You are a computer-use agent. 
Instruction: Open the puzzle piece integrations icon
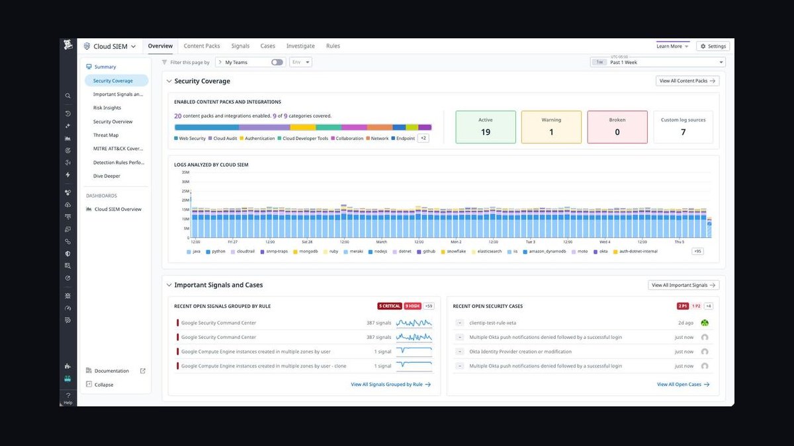pyautogui.click(x=67, y=366)
